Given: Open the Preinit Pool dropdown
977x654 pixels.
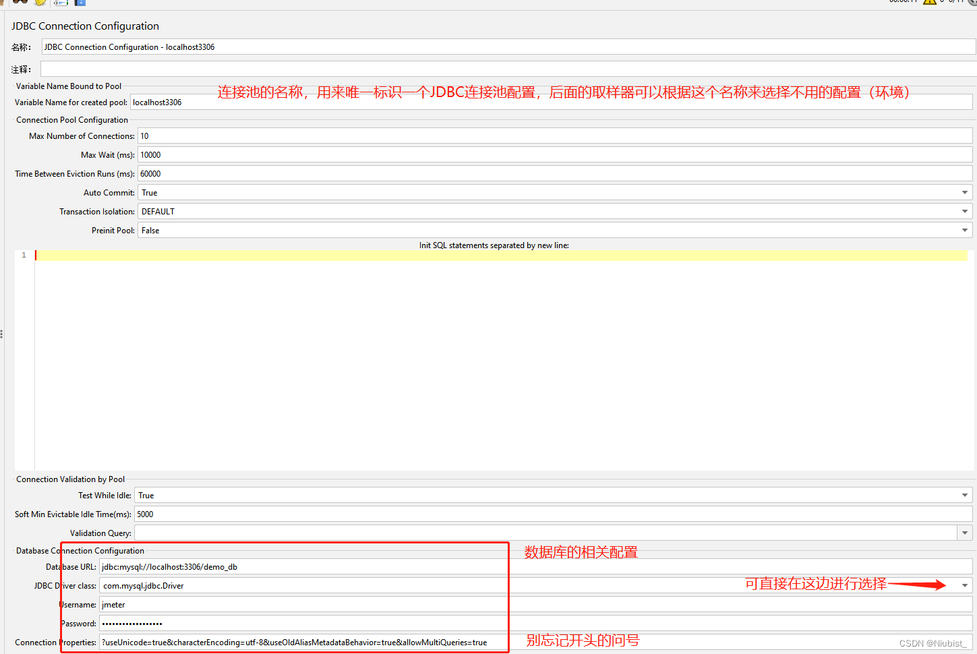Looking at the screenshot, I should 555,230.
